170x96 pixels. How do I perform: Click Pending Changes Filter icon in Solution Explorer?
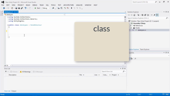(138, 15)
